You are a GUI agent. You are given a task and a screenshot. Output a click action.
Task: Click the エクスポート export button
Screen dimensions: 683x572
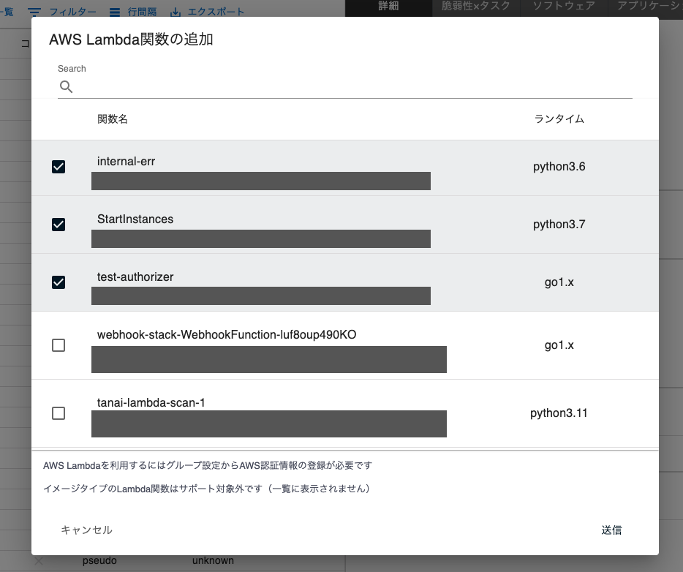(x=216, y=12)
